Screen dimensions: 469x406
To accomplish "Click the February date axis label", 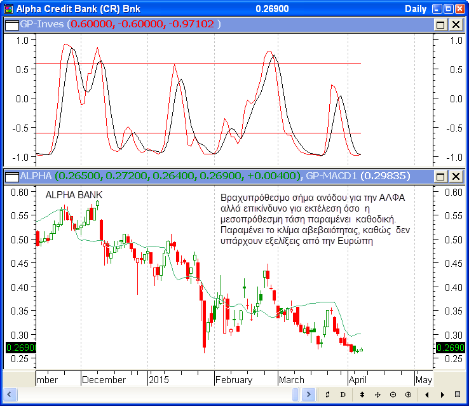I will [234, 380].
